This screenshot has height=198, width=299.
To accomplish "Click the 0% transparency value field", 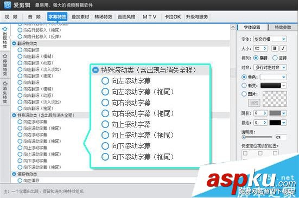I will click(x=281, y=137).
